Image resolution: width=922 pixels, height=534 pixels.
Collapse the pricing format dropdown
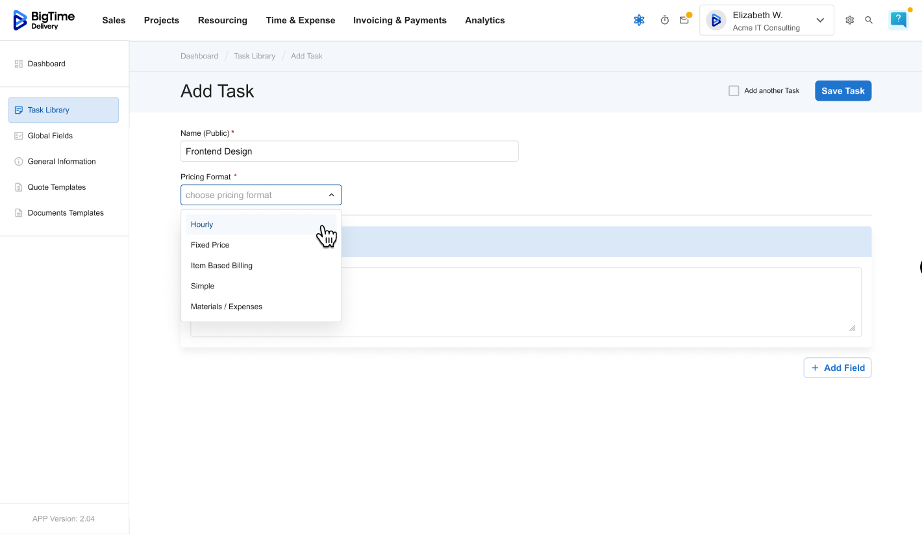click(x=330, y=195)
